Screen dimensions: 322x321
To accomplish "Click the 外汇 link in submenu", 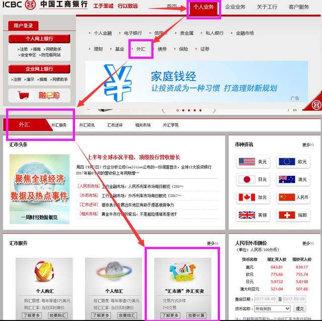I will coord(140,49).
